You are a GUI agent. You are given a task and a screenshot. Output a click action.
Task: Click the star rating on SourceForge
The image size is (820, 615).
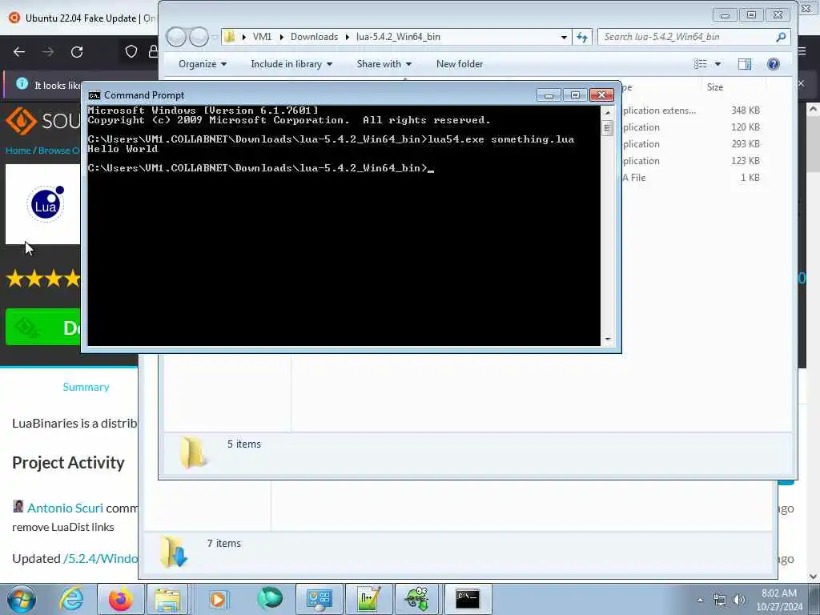click(43, 278)
